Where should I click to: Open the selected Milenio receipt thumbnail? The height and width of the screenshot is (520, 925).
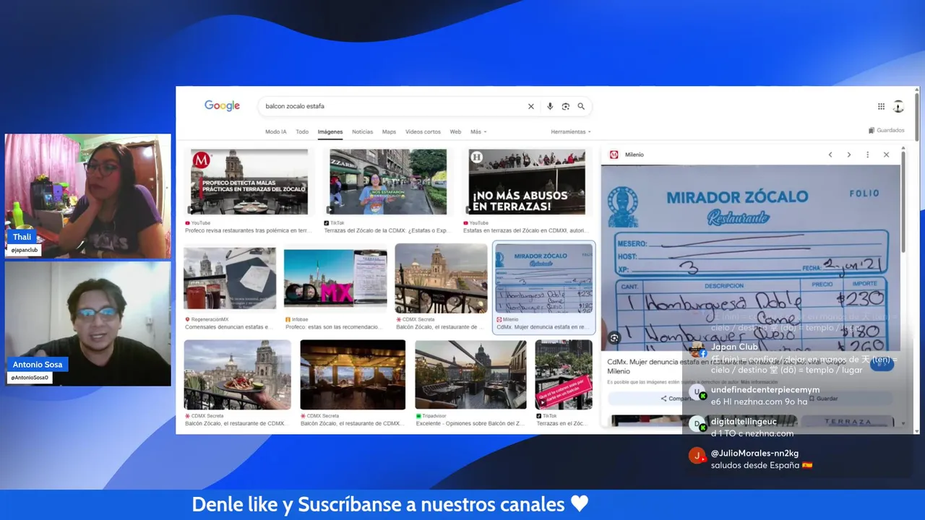click(544, 278)
